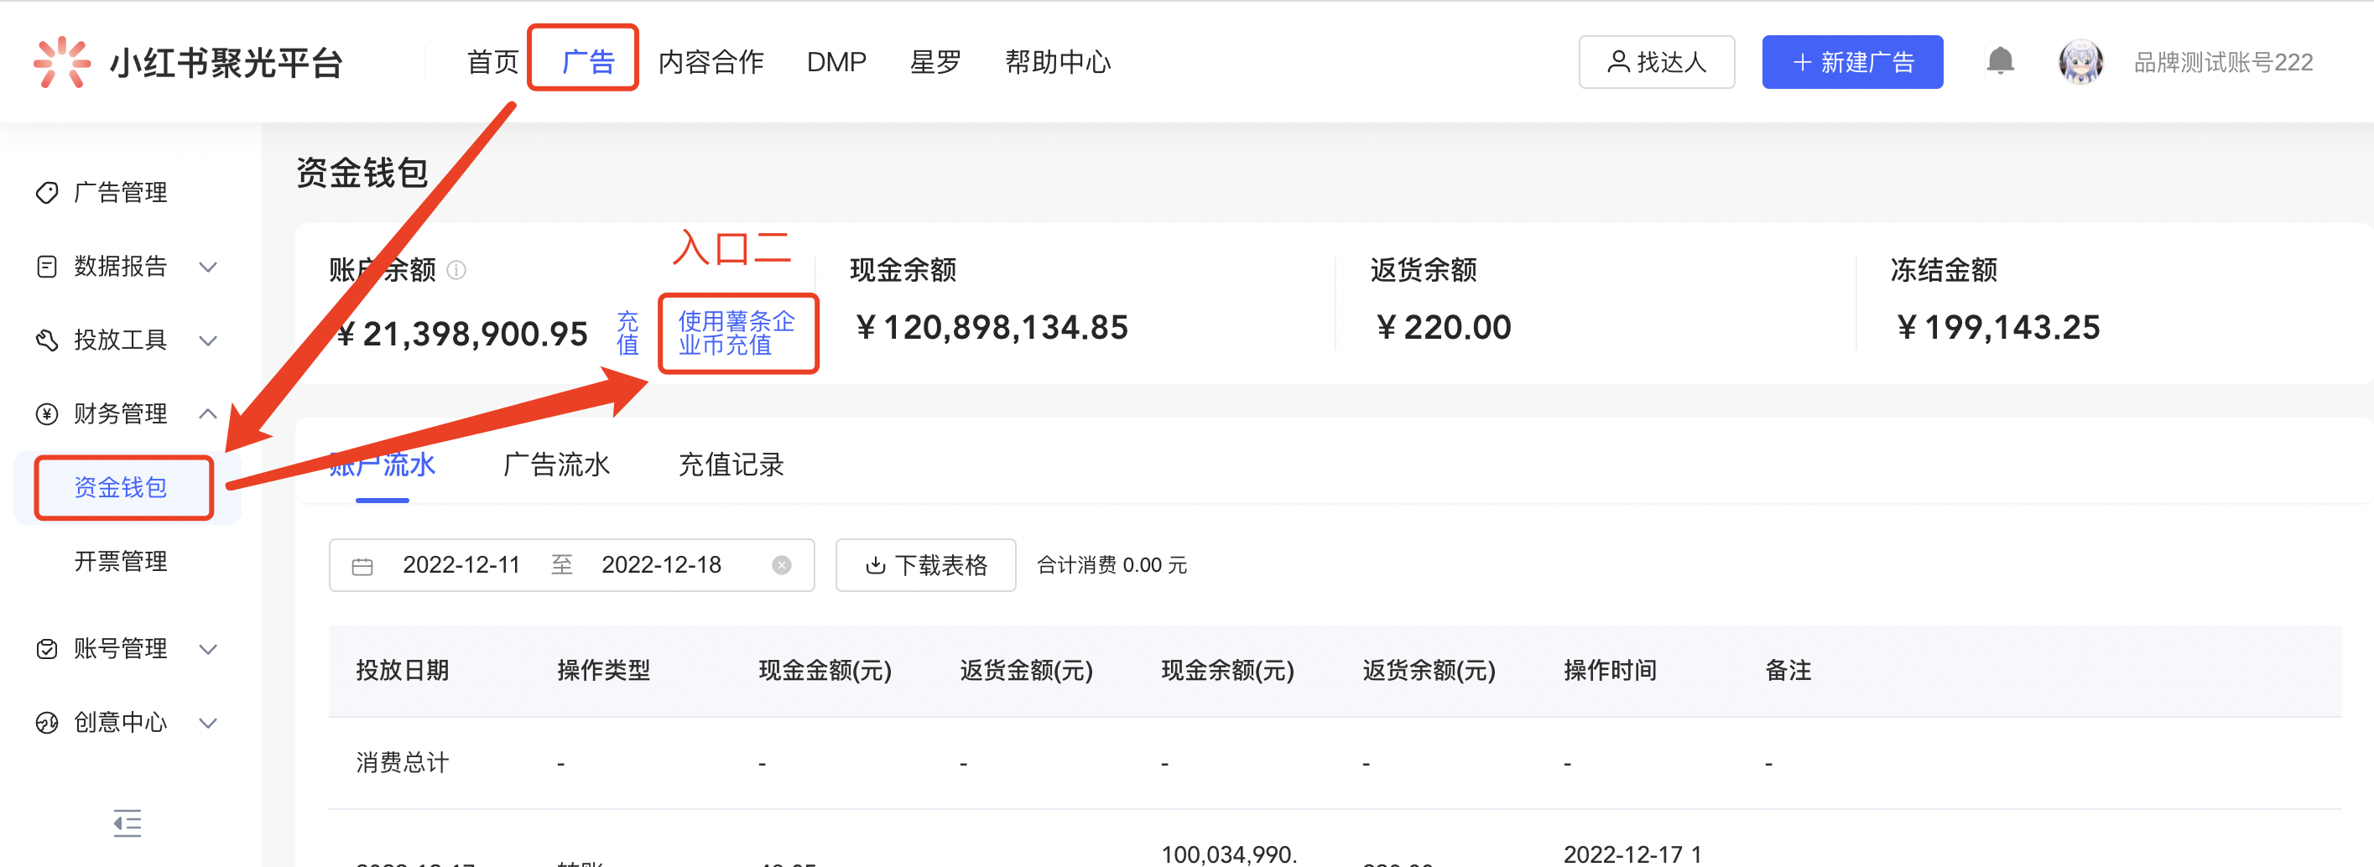Click the 返货金额(元) column header
Viewport: 2374px width, 867px height.
1026,670
